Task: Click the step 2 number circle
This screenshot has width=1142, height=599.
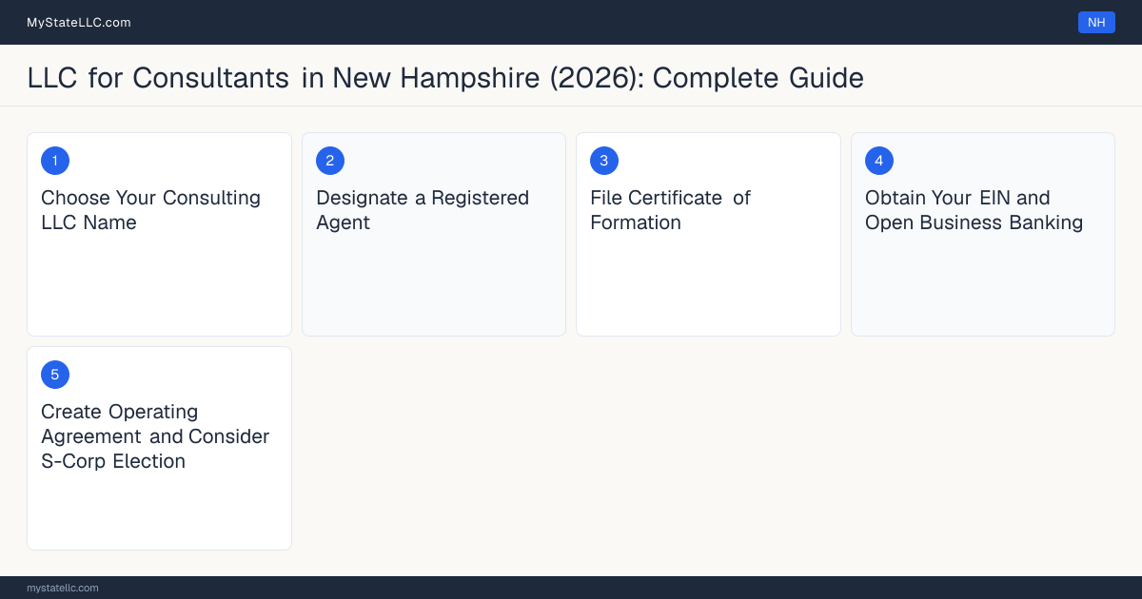Action: click(x=330, y=161)
